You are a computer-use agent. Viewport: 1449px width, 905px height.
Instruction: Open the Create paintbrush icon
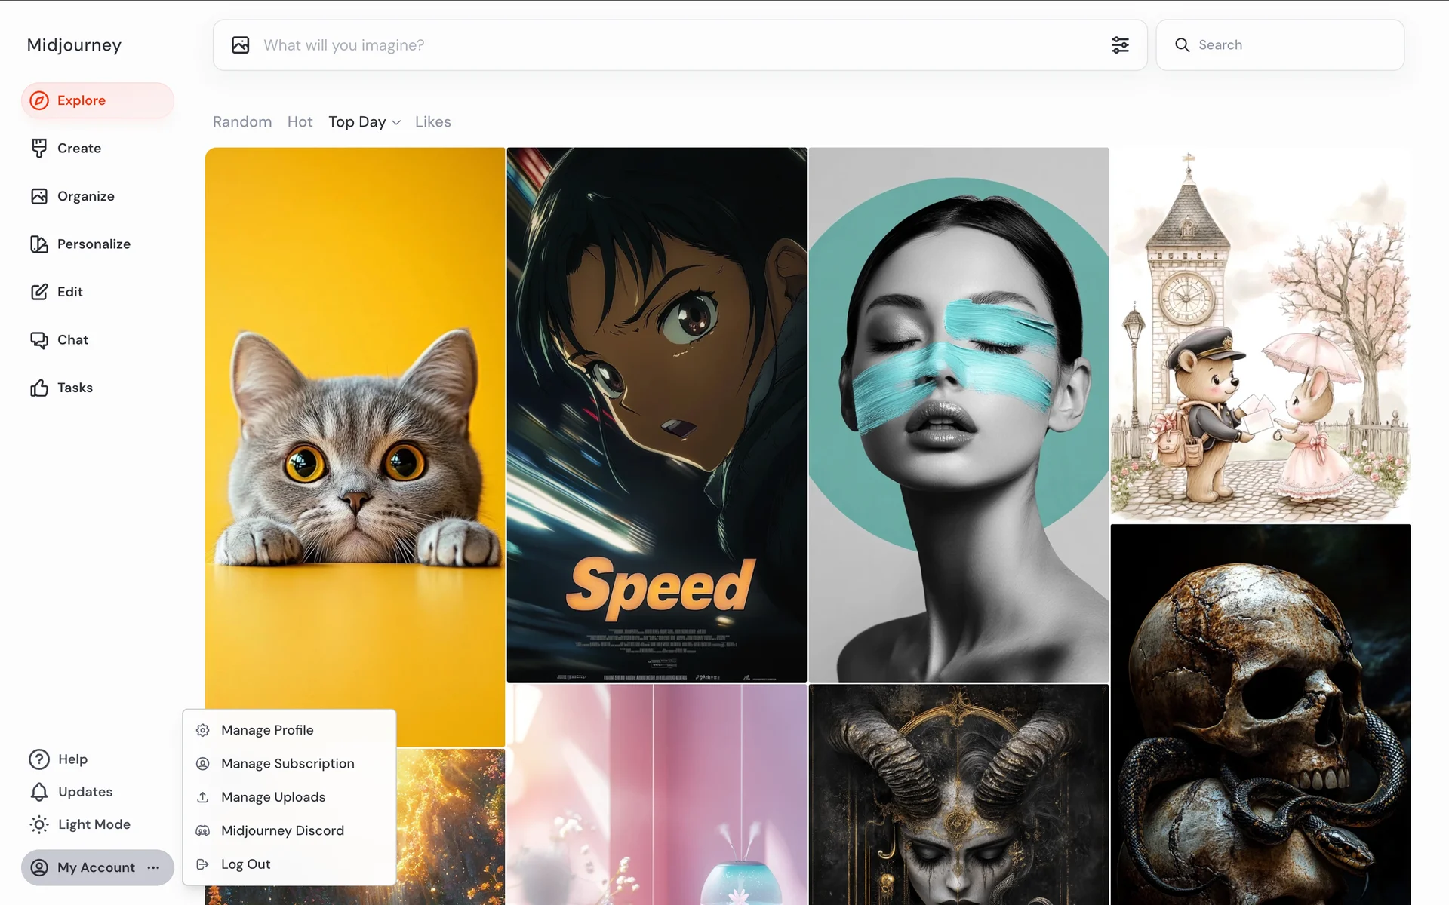[39, 149]
